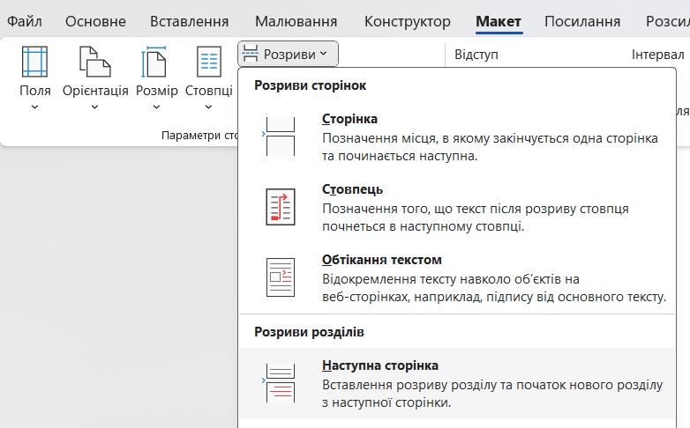Image resolution: width=690 pixels, height=428 pixels.
Task: Open the Посилання tab
Action: (x=582, y=21)
